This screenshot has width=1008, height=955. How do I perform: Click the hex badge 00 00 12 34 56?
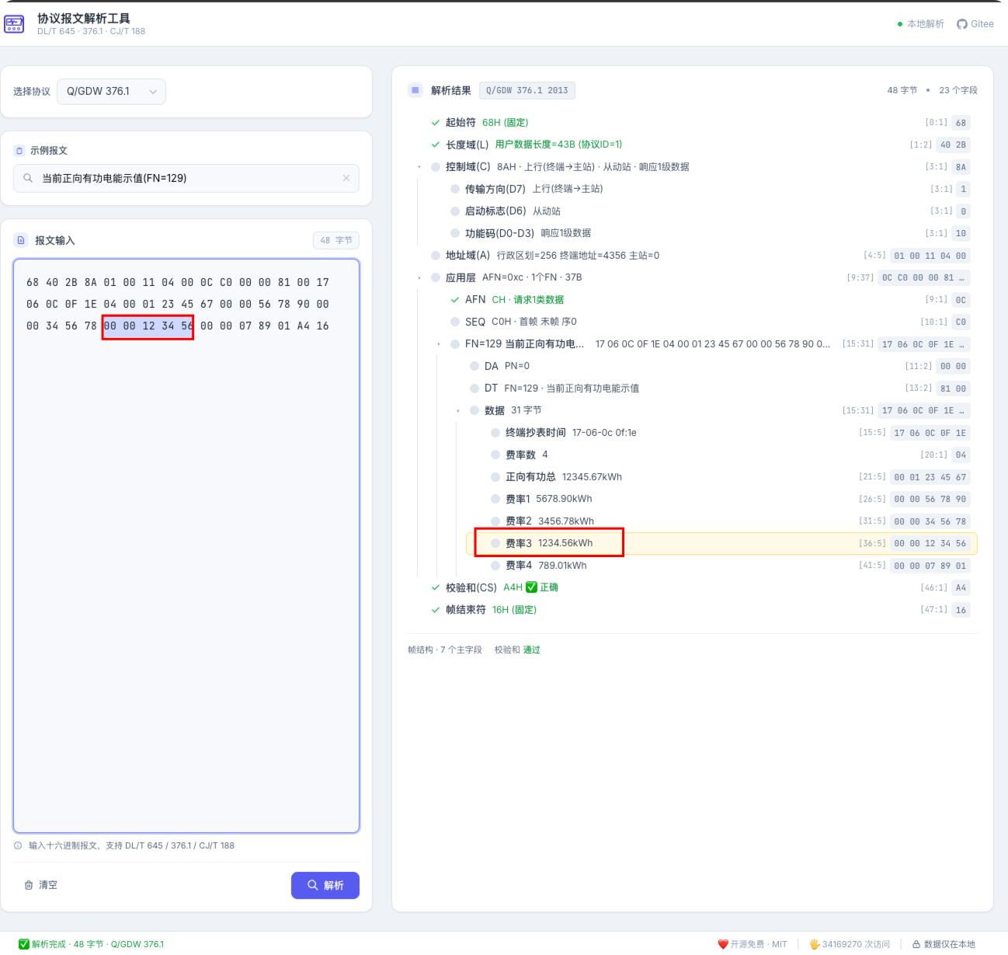pos(930,543)
